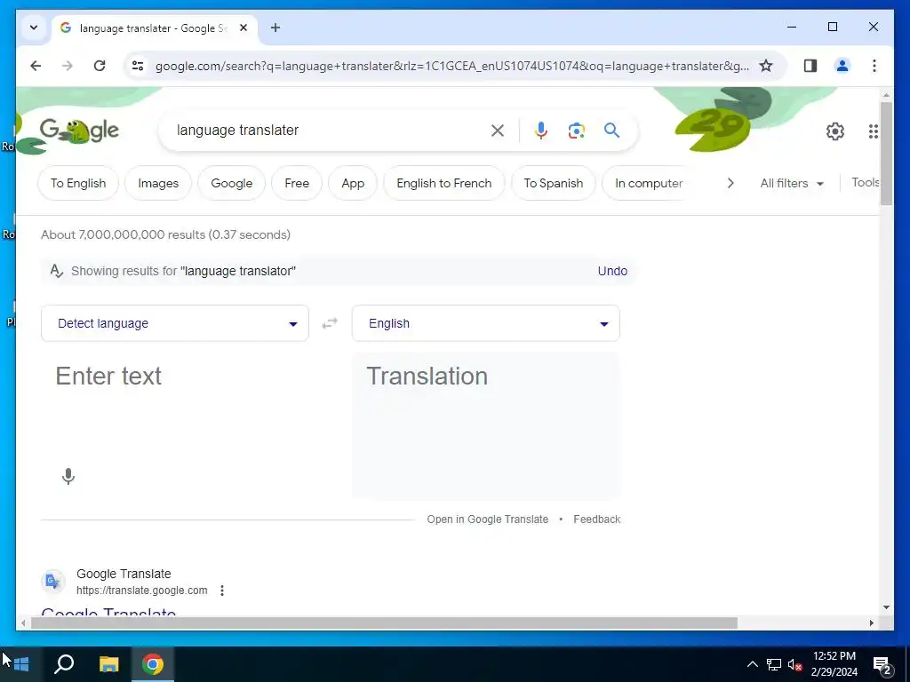Select the Google filter chip
Screen dimensions: 910x682
point(232,183)
